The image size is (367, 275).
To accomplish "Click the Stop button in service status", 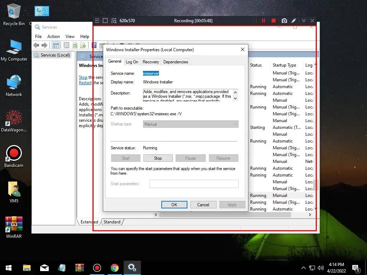I will 158,158.
